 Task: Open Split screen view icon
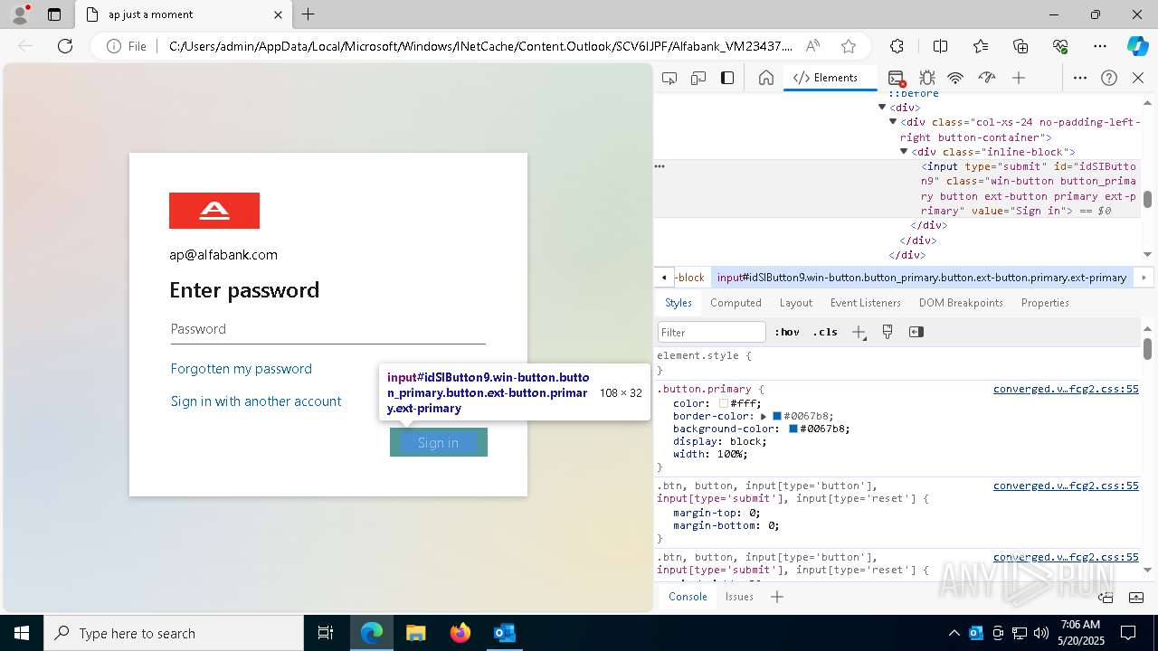point(940,46)
